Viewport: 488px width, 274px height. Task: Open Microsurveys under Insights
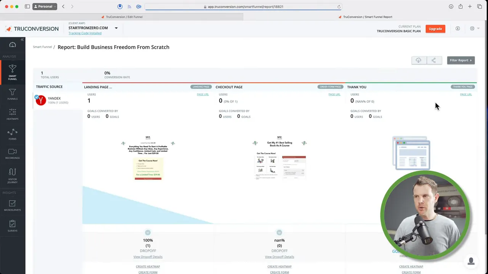pos(12,205)
